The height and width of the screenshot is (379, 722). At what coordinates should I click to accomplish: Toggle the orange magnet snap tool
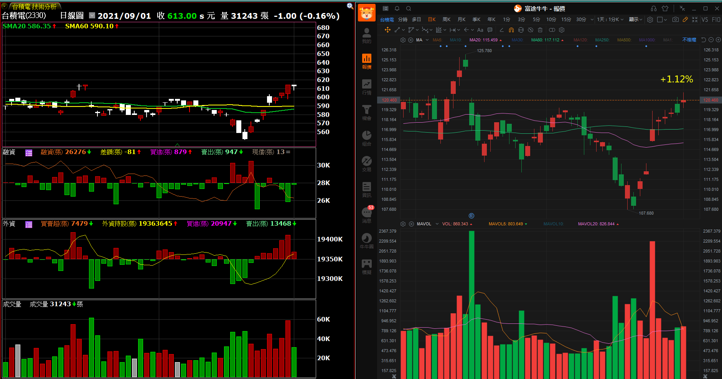511,30
